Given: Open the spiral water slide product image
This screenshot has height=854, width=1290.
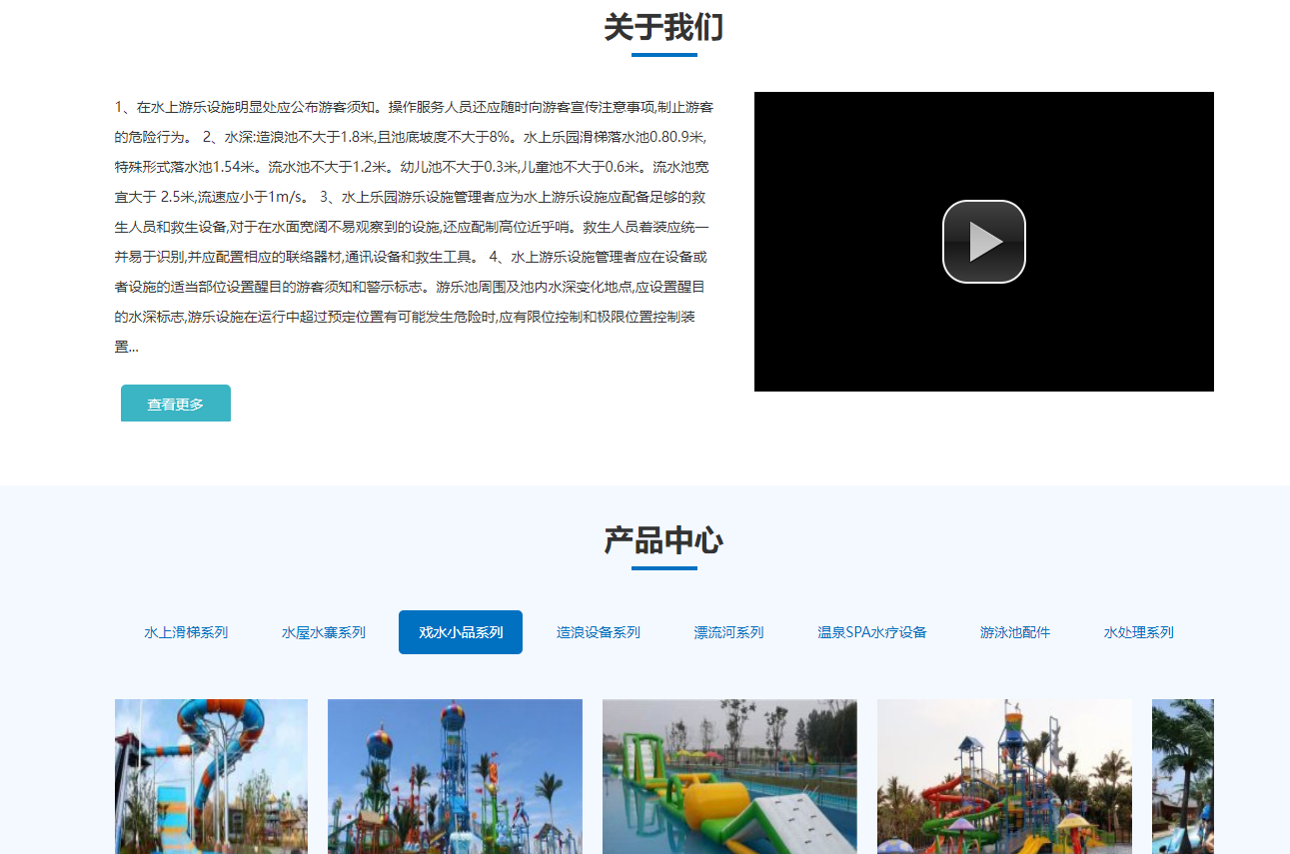Looking at the screenshot, I should point(211,776).
